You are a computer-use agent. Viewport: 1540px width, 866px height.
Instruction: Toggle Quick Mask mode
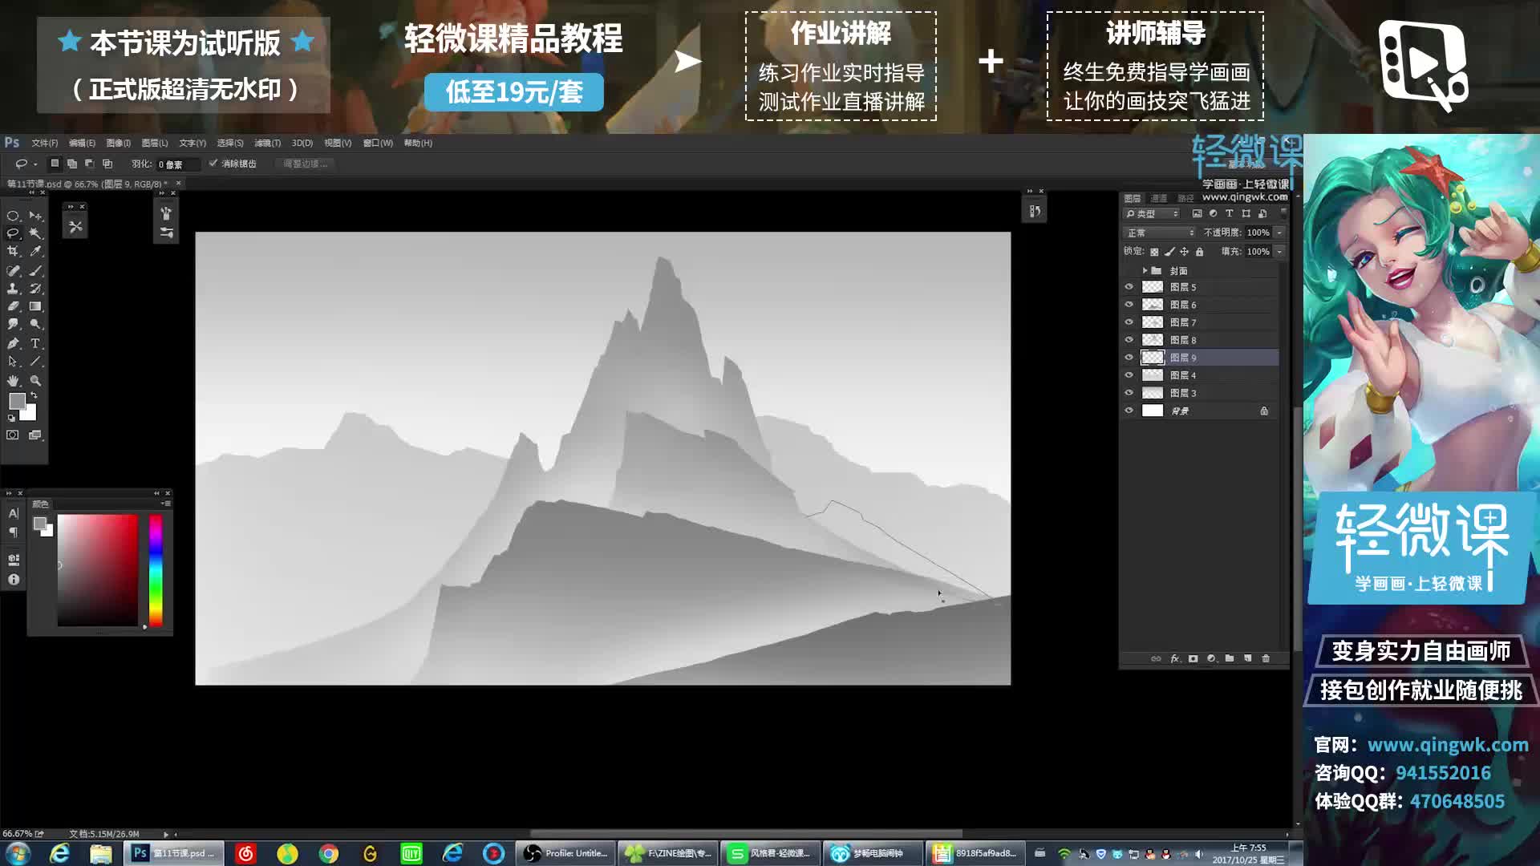[13, 435]
